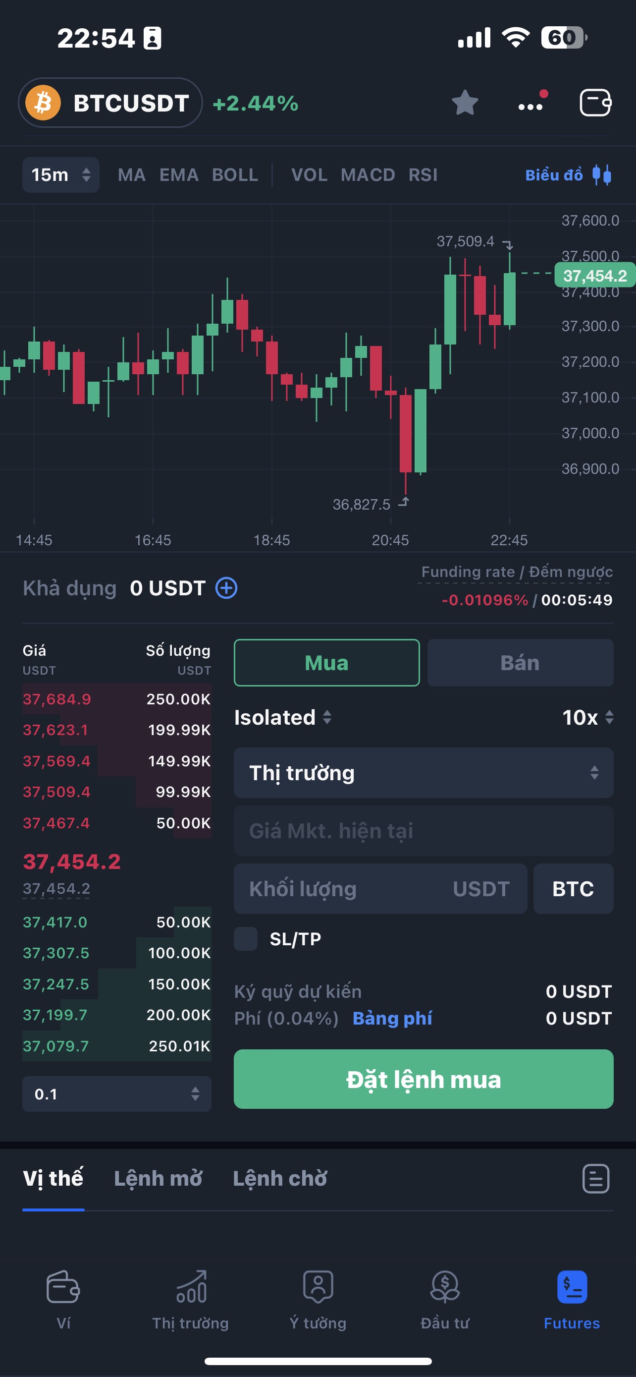Enable the SL/TP checkbox
Viewport: 636px width, 1377px height.
(x=246, y=939)
